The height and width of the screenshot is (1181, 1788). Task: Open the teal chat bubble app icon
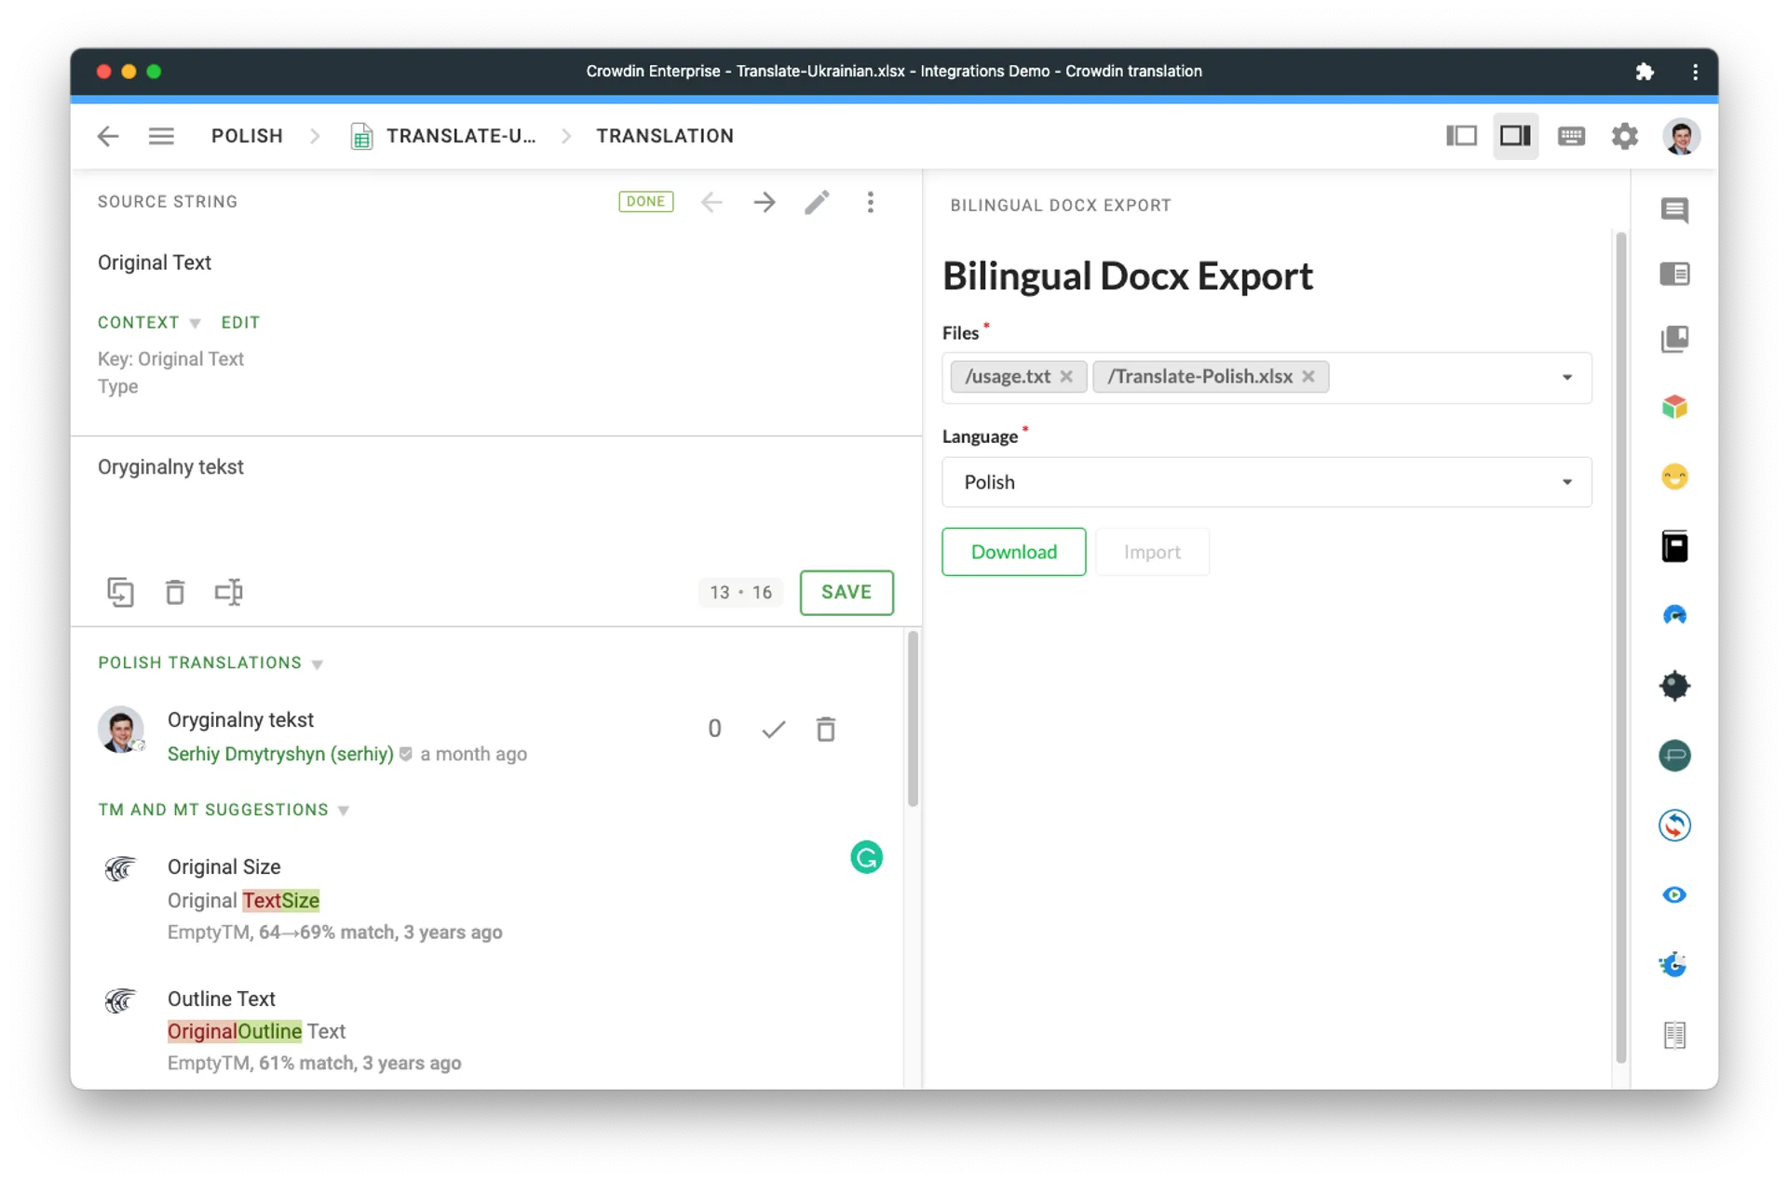(x=1673, y=755)
